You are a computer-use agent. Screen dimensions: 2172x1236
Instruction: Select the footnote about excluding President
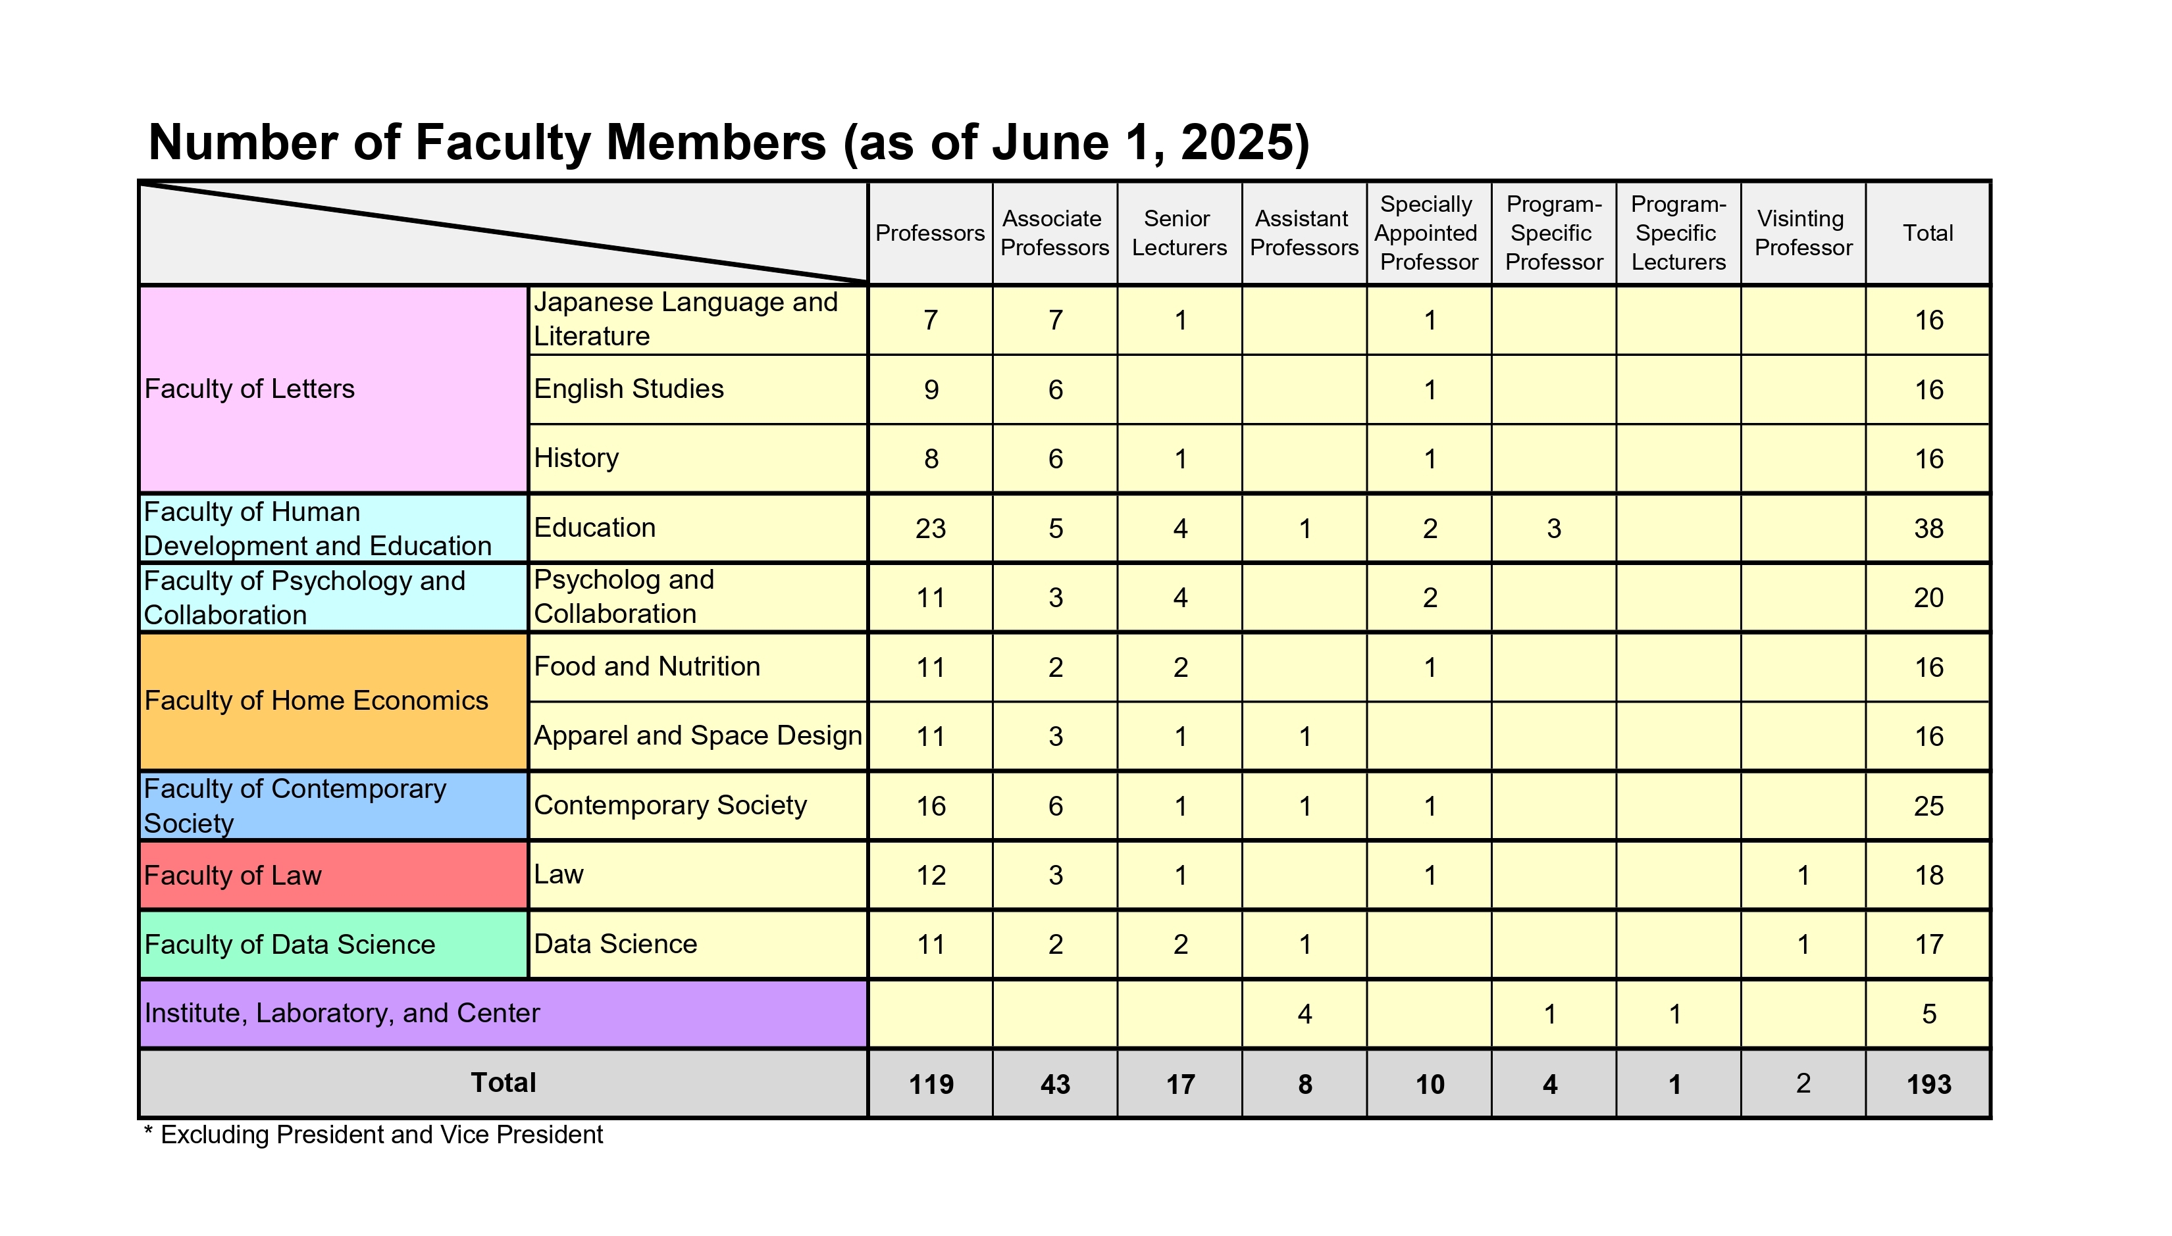[x=374, y=1133]
